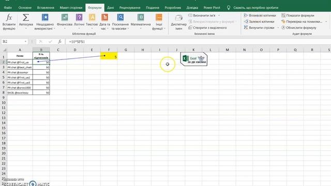Select cell B8 with value 50
Image resolution: width=331 pixels, height=186 pixels.
tap(41, 92)
